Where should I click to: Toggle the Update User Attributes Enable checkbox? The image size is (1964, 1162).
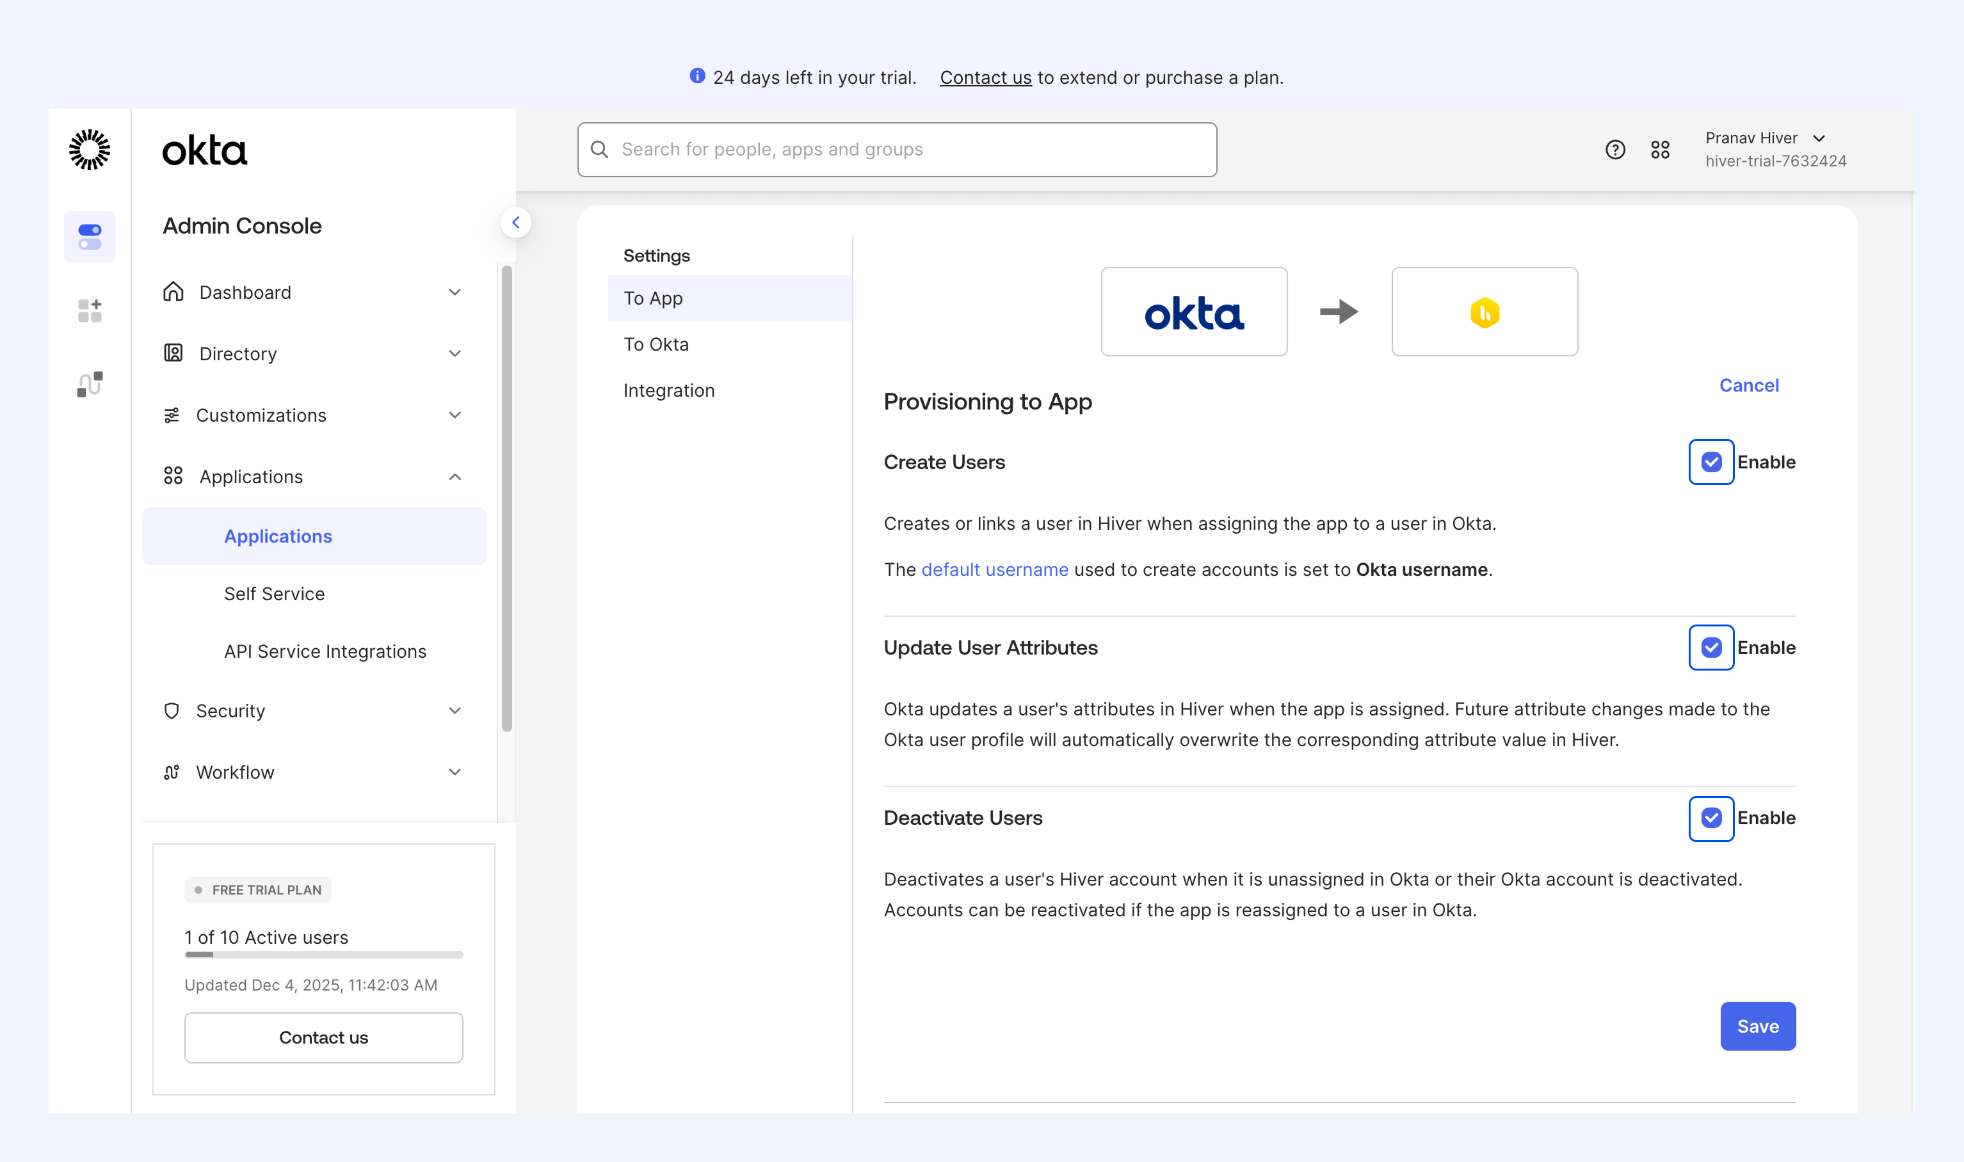pos(1711,648)
